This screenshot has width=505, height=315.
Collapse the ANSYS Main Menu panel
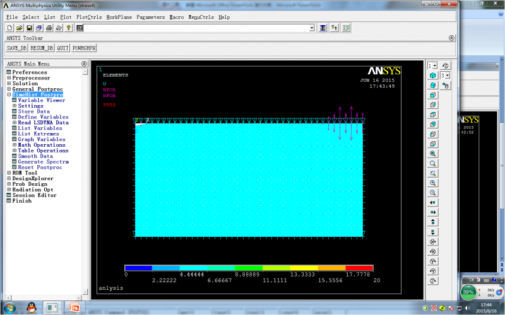click(x=84, y=64)
